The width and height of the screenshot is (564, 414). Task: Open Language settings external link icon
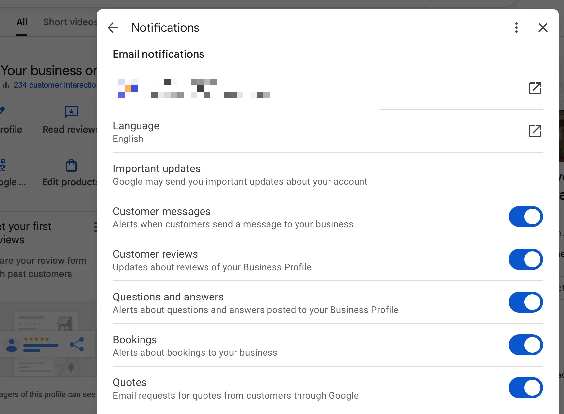click(535, 131)
